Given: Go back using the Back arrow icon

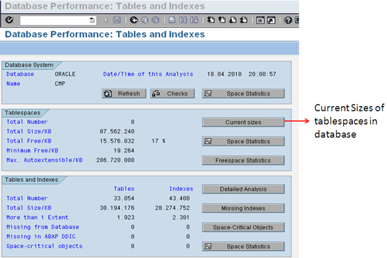Looking at the screenshot, I should pos(134,20).
